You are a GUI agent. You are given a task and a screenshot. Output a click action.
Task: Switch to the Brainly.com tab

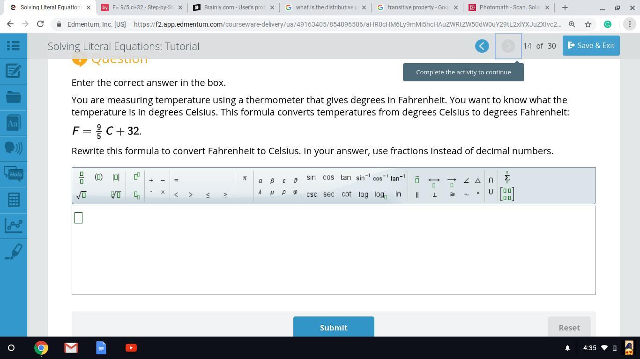click(233, 7)
